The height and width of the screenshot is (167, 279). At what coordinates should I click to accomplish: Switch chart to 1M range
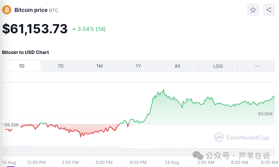(99, 66)
